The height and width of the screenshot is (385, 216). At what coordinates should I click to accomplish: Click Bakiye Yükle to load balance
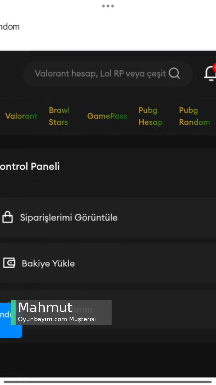point(48,263)
